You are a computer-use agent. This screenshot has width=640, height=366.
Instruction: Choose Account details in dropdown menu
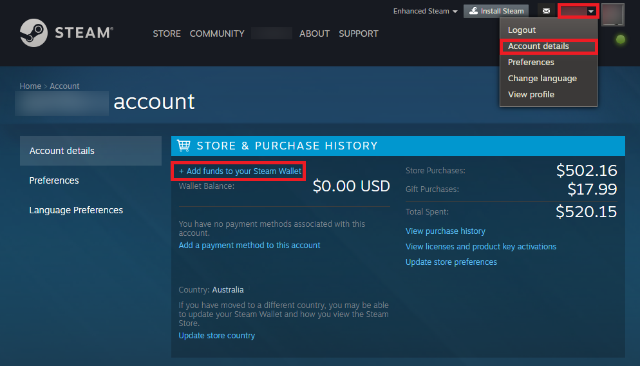pos(548,46)
